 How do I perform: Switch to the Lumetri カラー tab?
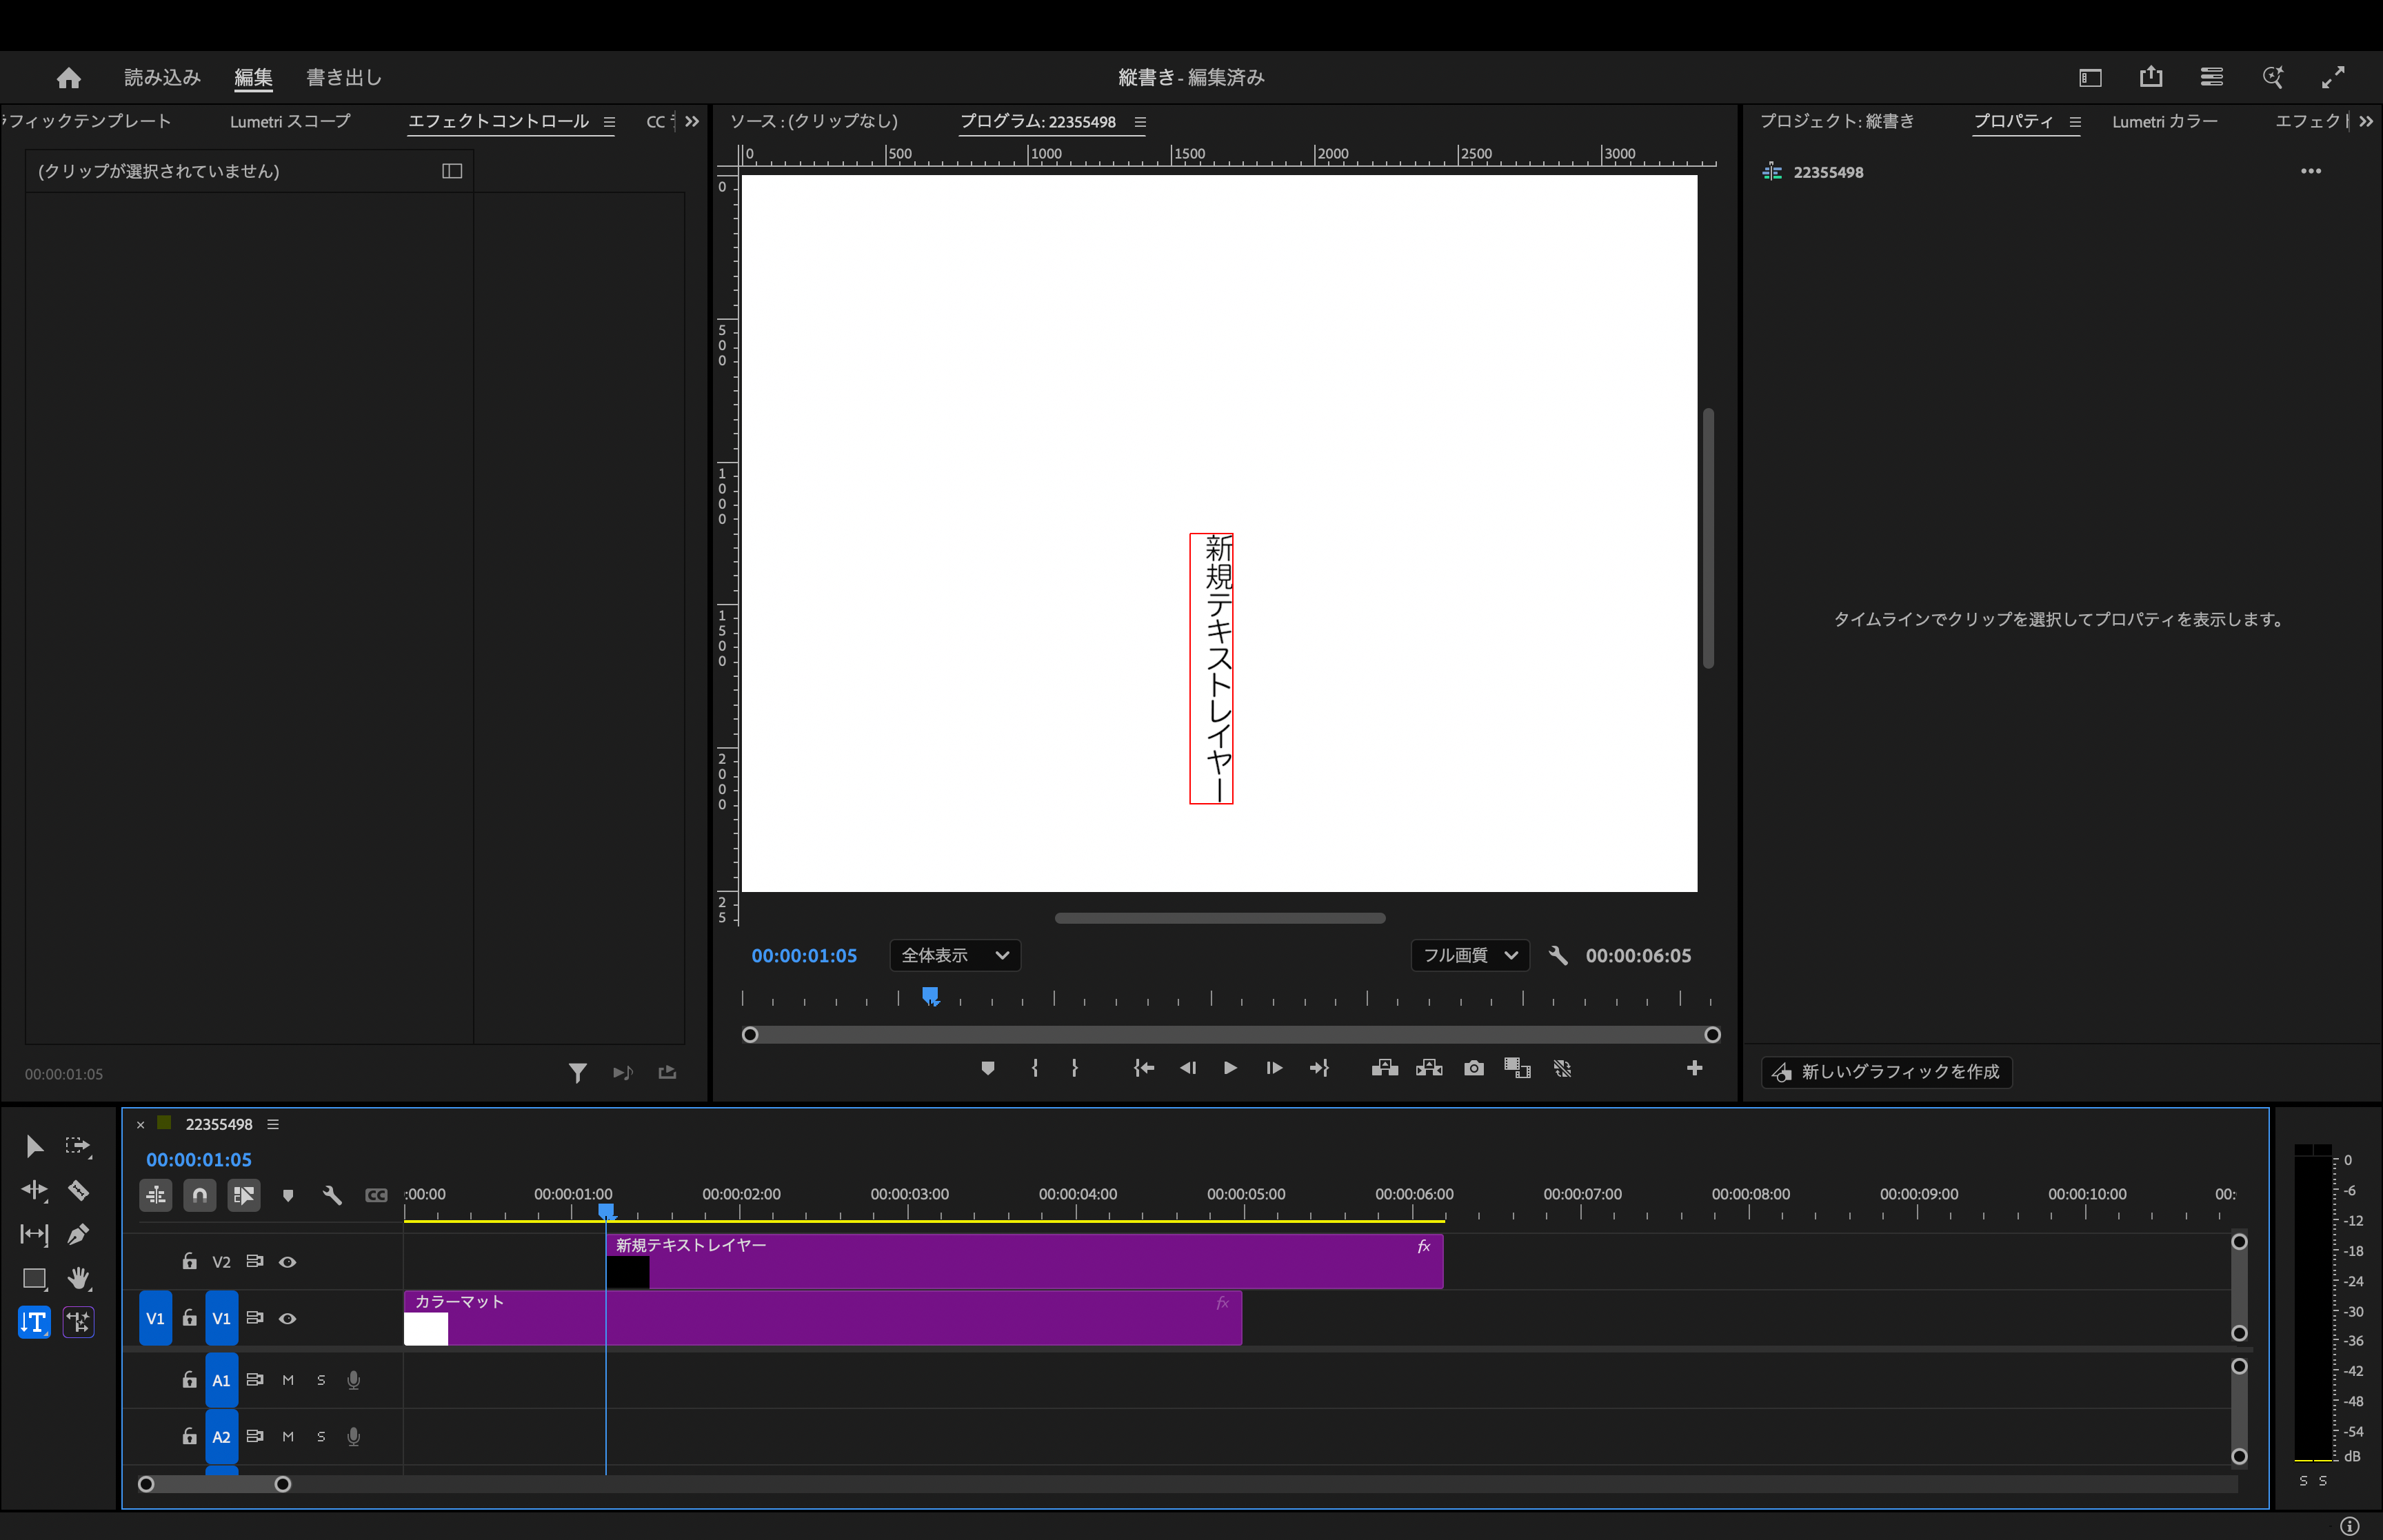click(x=2164, y=121)
